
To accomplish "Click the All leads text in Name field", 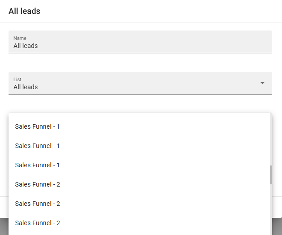I will click(26, 46).
